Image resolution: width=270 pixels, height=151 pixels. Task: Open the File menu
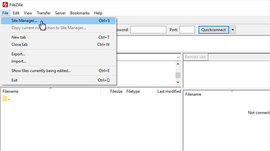tap(5, 13)
